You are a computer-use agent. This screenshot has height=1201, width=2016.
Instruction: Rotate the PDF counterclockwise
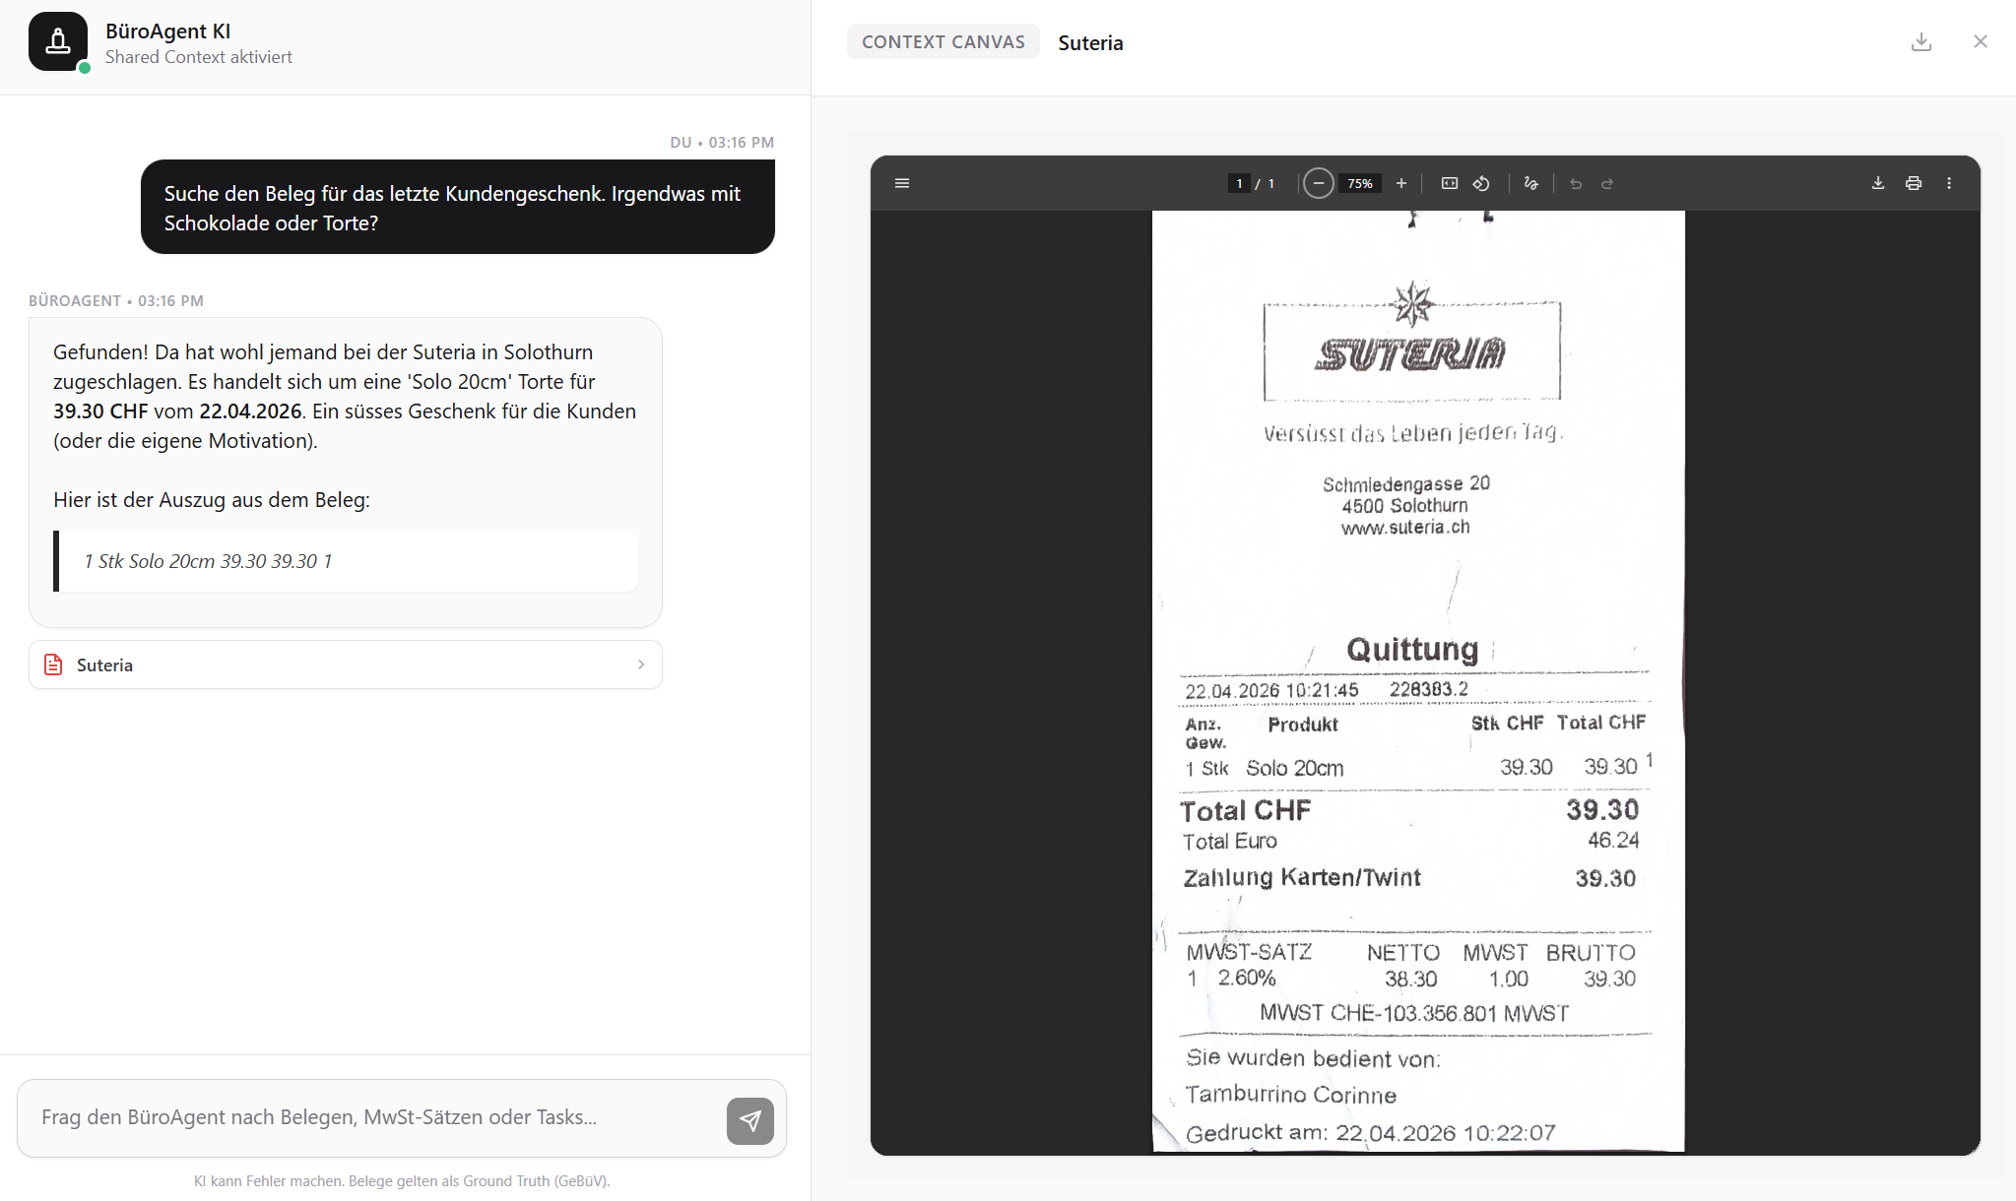(x=1480, y=183)
